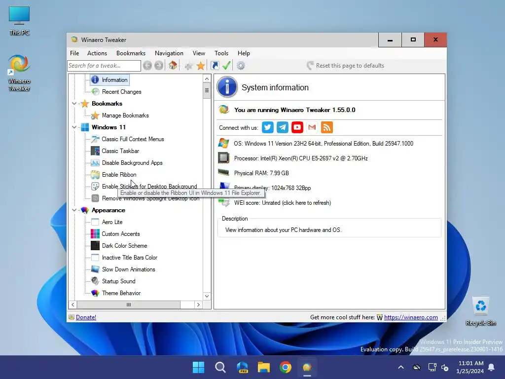505x379 pixels.
Task: Open the View menu
Action: point(199,53)
